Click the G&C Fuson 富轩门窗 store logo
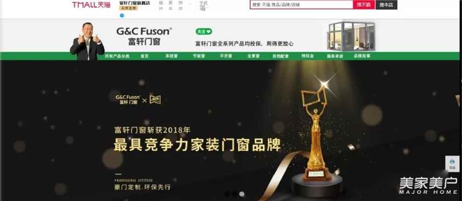Screen dimensions: 462x201 point(144,36)
